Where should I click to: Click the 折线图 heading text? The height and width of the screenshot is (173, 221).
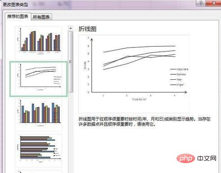[88, 29]
